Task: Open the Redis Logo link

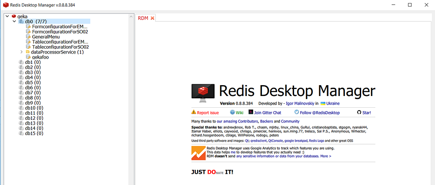Action: 317,141
